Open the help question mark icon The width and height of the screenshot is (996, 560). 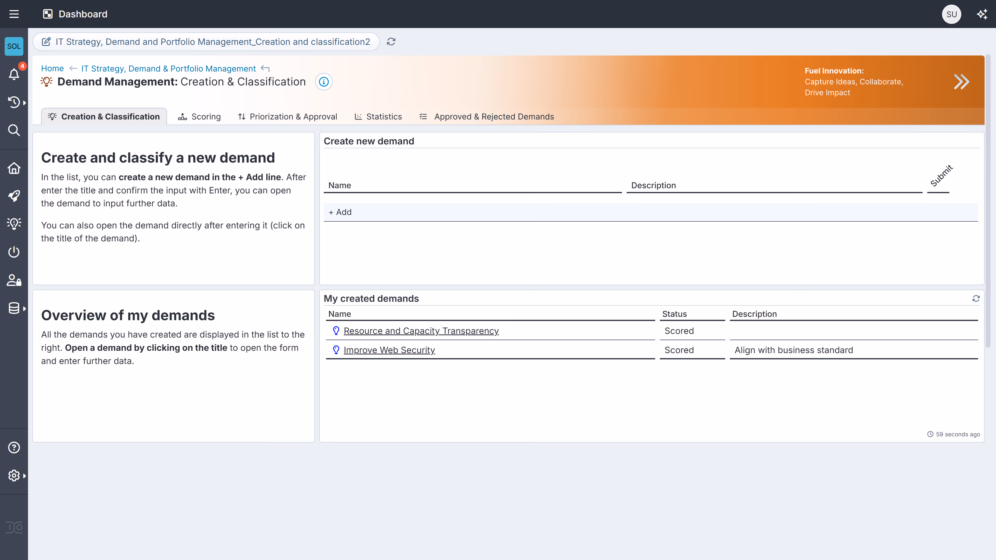tap(14, 447)
